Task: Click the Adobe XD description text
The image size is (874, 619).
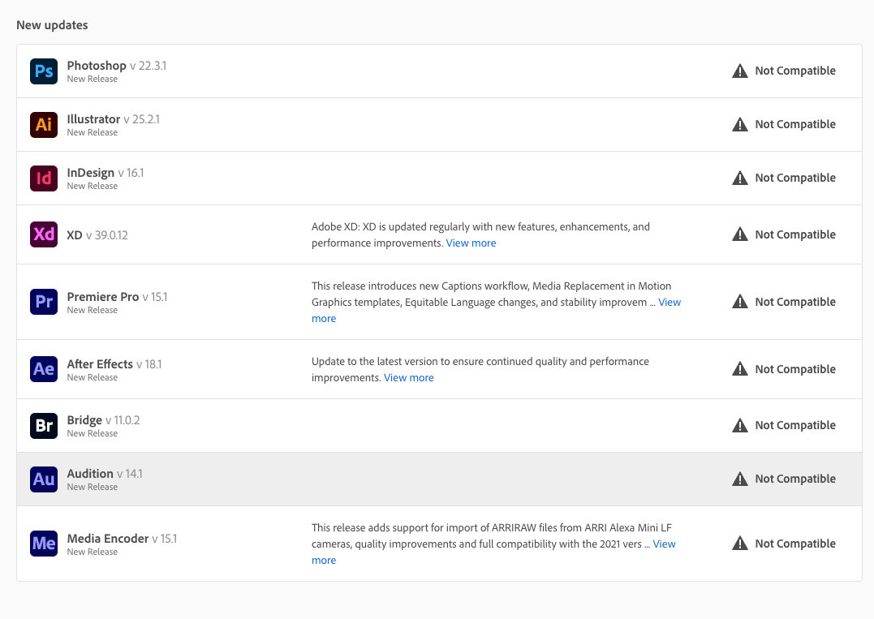Action: [480, 234]
